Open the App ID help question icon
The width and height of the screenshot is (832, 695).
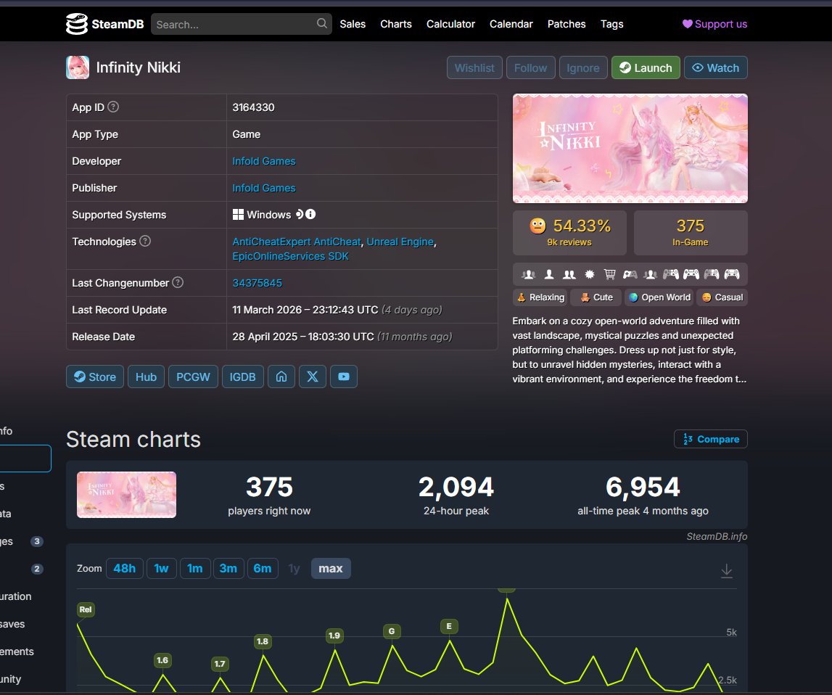click(x=113, y=107)
